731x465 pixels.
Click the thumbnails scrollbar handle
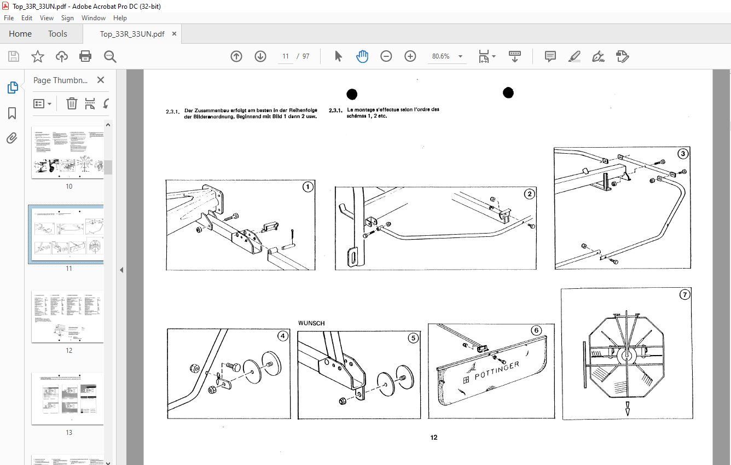[x=108, y=167]
